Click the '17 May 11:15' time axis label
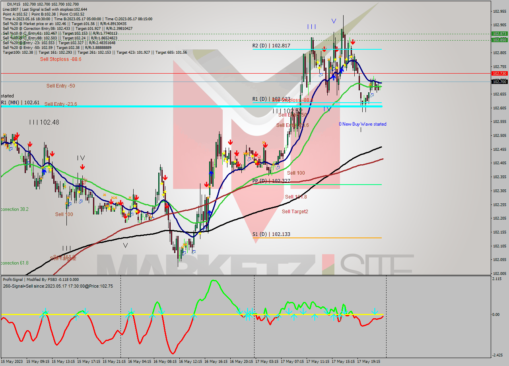 [318, 362]
